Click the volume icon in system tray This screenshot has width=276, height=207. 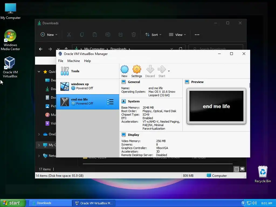[254, 203]
